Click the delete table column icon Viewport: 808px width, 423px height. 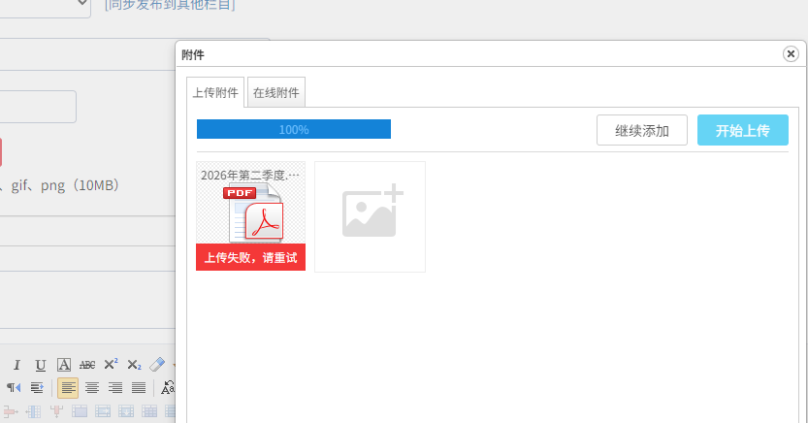[x=56, y=411]
